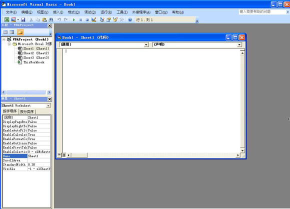Image resolution: width=290 pixels, height=209 pixels.
Task: Collapse the VBAProject (Book1) tree node
Action: 3,39
